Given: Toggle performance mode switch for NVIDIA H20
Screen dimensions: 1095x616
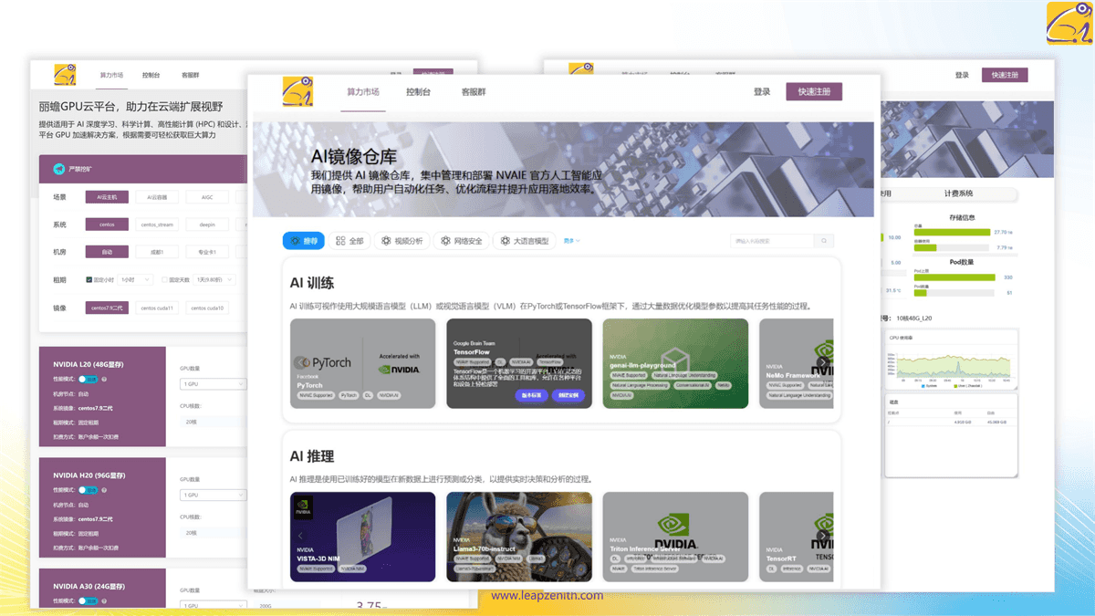Looking at the screenshot, I should click(88, 490).
